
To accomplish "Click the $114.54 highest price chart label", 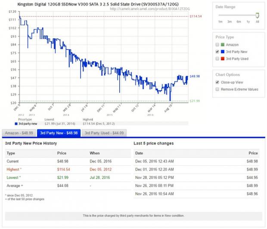I will [196, 16].
